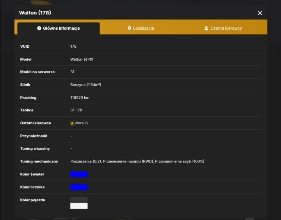Viewport: 281px width, 220px height.
Task: Select the Tuning mechaniczny description text
Action: coord(137,161)
